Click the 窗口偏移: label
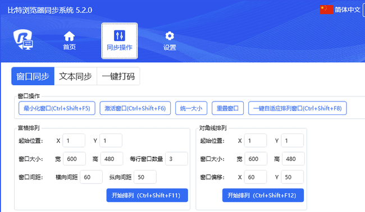This screenshot has width=365, height=212. pos(212,177)
